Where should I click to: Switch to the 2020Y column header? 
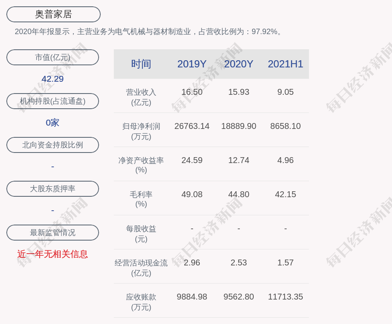(239, 64)
